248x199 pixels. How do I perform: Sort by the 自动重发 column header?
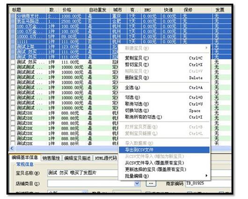[x=98, y=10]
